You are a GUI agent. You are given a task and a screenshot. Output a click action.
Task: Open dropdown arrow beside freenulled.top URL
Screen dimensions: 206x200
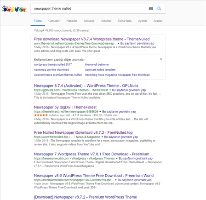pos(102,137)
